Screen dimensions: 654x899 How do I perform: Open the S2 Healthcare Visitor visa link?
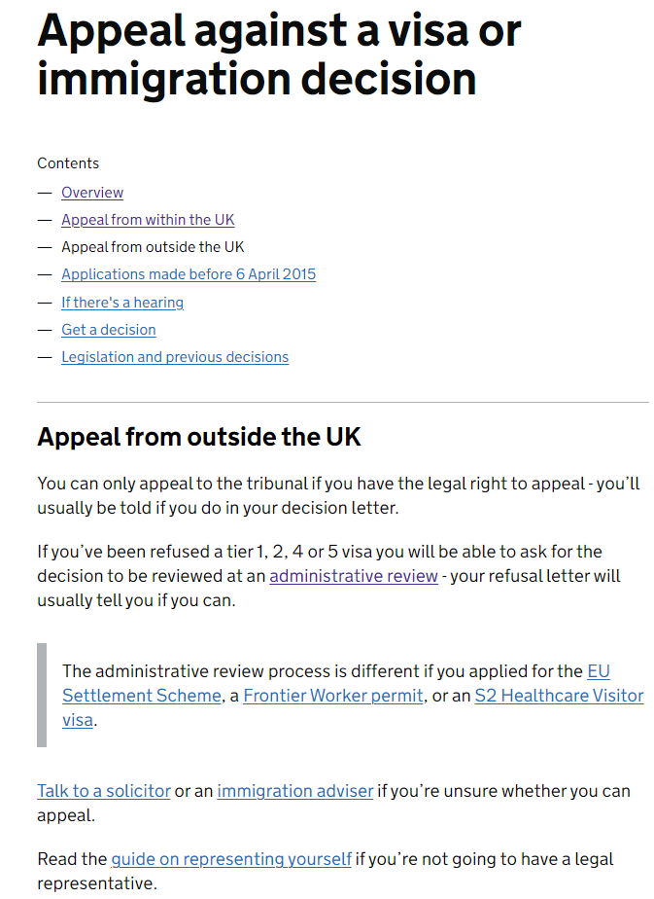(x=559, y=696)
